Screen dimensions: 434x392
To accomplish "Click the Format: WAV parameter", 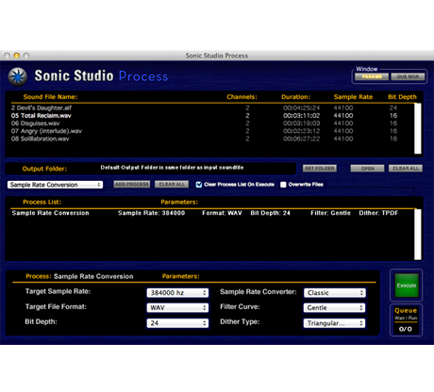I will (222, 213).
